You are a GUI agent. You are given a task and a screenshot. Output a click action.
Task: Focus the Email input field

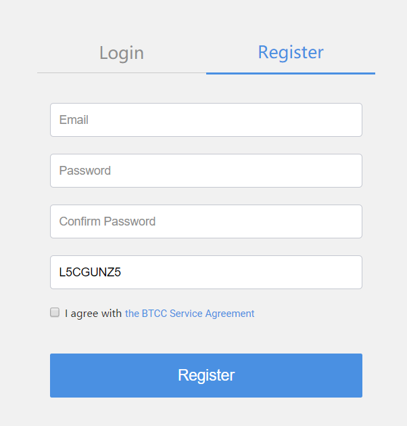coord(206,120)
